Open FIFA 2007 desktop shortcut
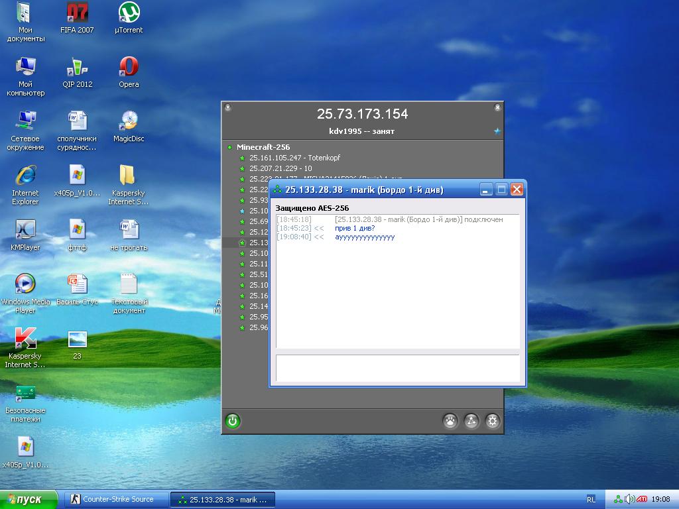Image resolution: width=679 pixels, height=509 pixels. coord(77,18)
